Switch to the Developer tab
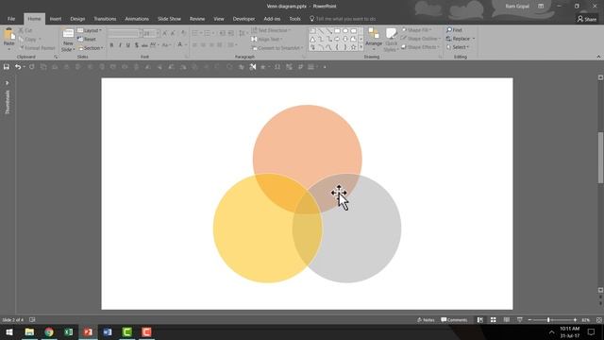604x340 pixels. (243, 19)
